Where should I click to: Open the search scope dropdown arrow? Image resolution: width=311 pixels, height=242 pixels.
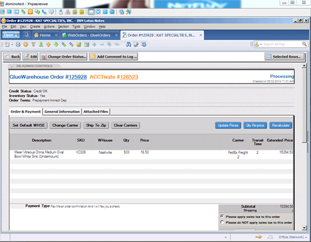[261, 44]
